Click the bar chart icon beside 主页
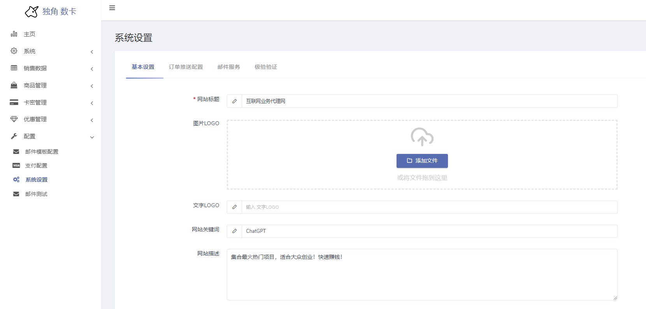This screenshot has height=309, width=646. pyautogui.click(x=14, y=34)
